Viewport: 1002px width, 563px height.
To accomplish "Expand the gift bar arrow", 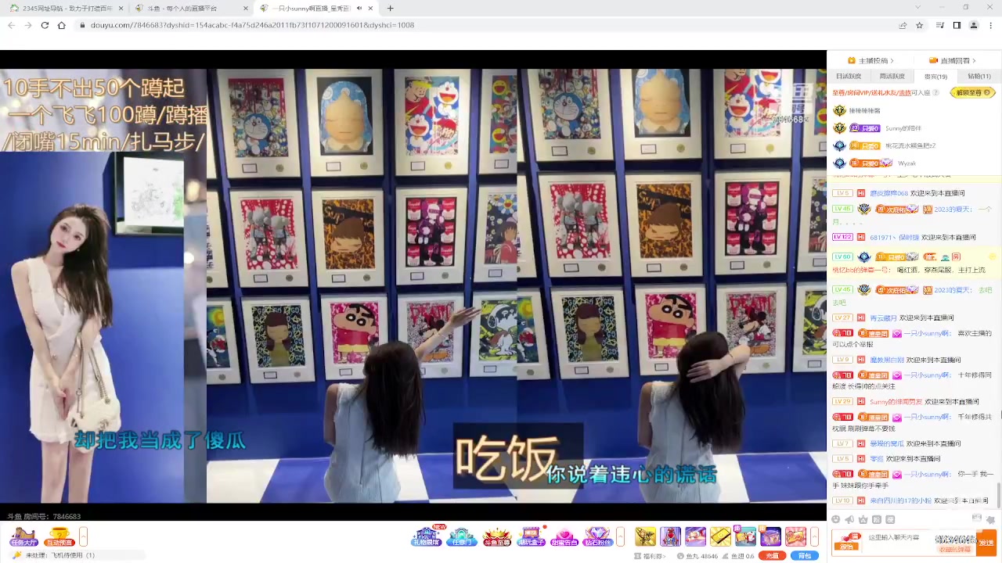I will tap(814, 536).
